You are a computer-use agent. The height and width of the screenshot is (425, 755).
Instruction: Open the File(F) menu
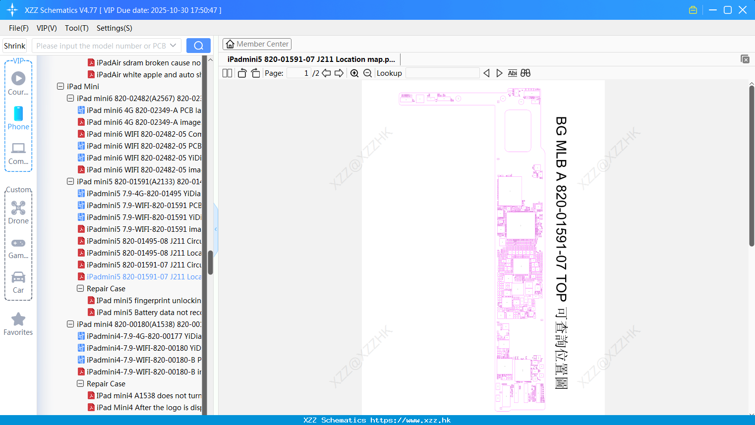pyautogui.click(x=19, y=28)
